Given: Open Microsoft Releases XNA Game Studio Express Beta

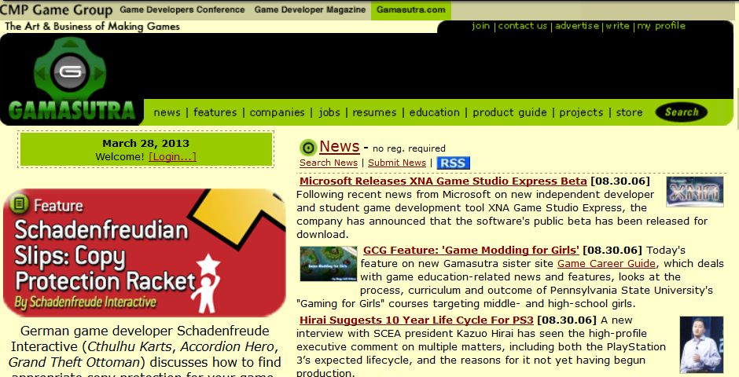Looking at the screenshot, I should (443, 181).
